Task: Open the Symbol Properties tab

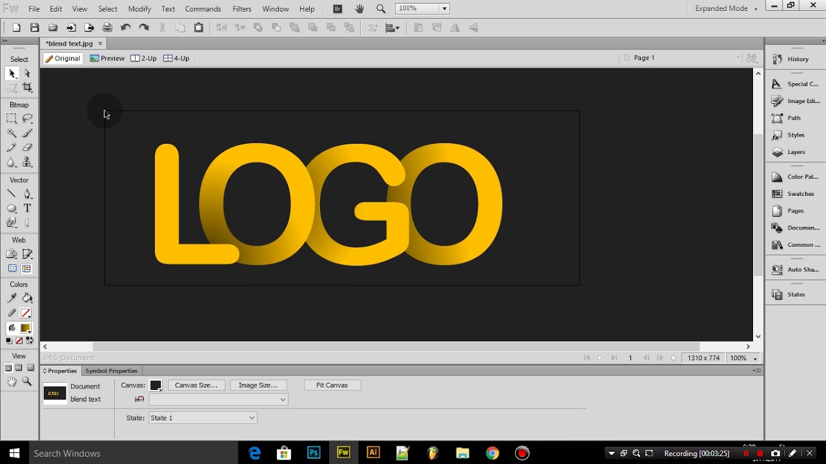Action: (x=111, y=371)
